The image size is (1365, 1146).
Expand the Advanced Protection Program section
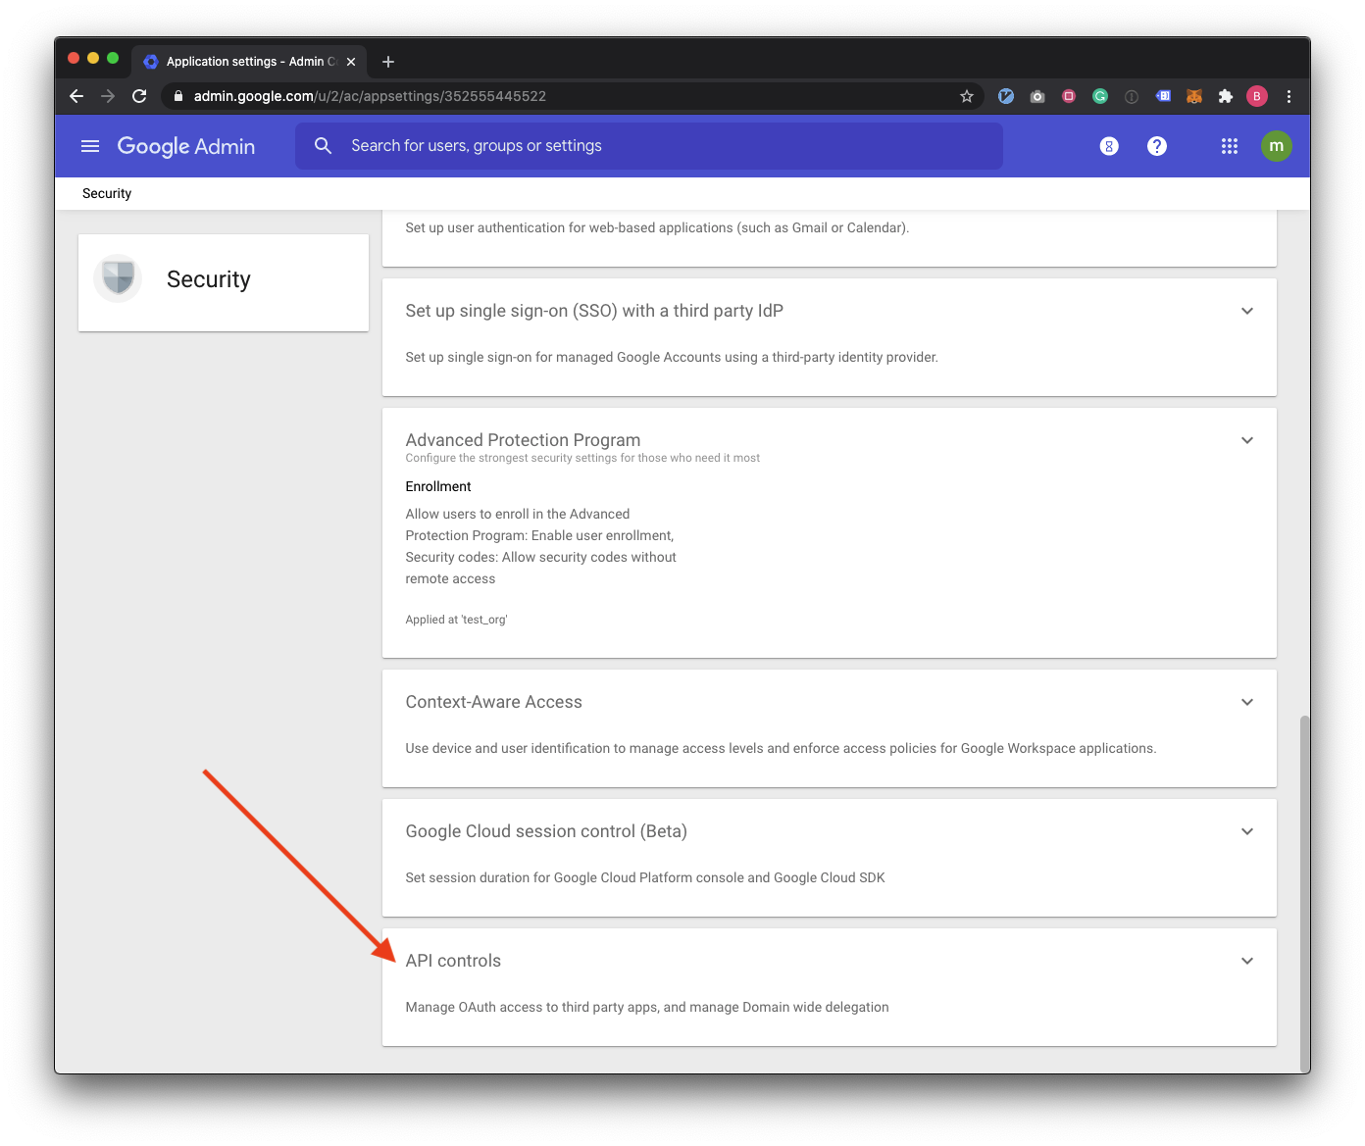[1246, 440]
